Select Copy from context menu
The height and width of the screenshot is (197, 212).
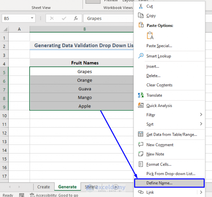click(151, 16)
